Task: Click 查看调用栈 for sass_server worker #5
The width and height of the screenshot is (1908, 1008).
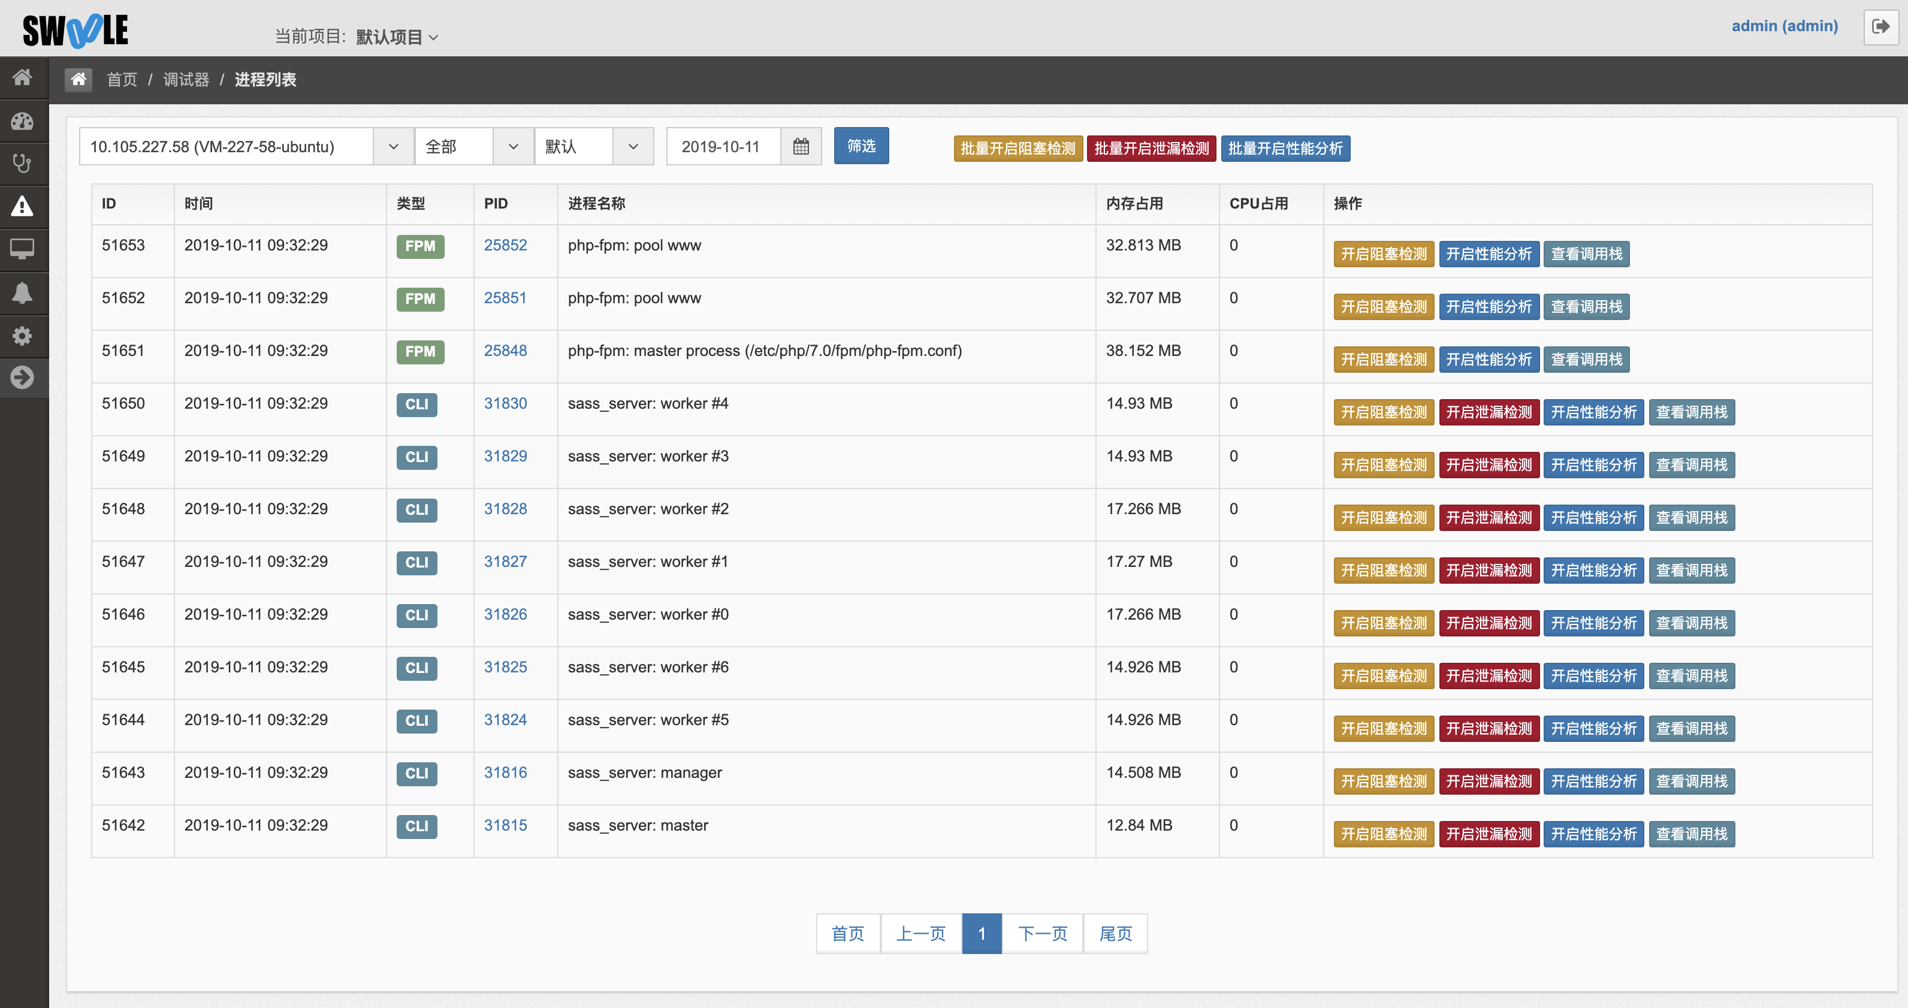Action: point(1691,728)
